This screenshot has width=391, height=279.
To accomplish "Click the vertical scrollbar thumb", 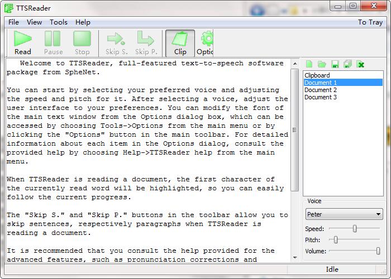I will [x=295, y=130].
